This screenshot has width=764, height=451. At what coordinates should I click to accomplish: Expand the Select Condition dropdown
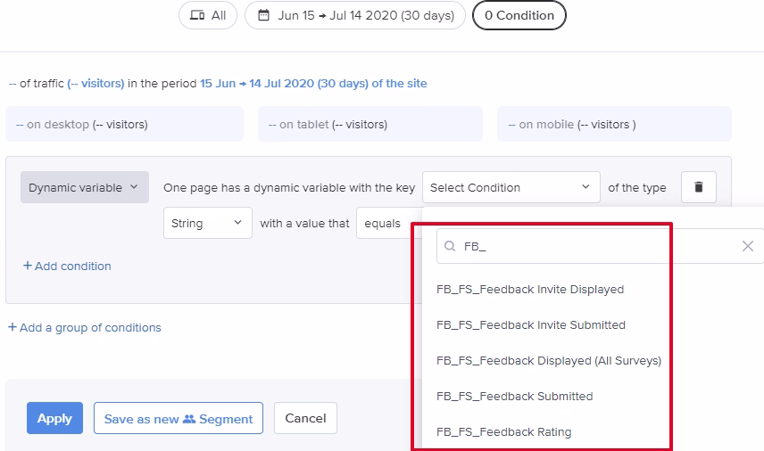(x=511, y=187)
